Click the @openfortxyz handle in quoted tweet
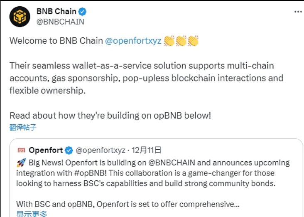Screen dimensions: 304x217 101,150
